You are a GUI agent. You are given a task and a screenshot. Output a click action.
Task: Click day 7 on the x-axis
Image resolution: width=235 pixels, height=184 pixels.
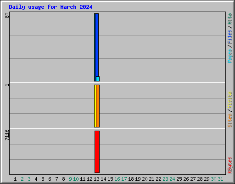pyautogui.click(x=56, y=179)
